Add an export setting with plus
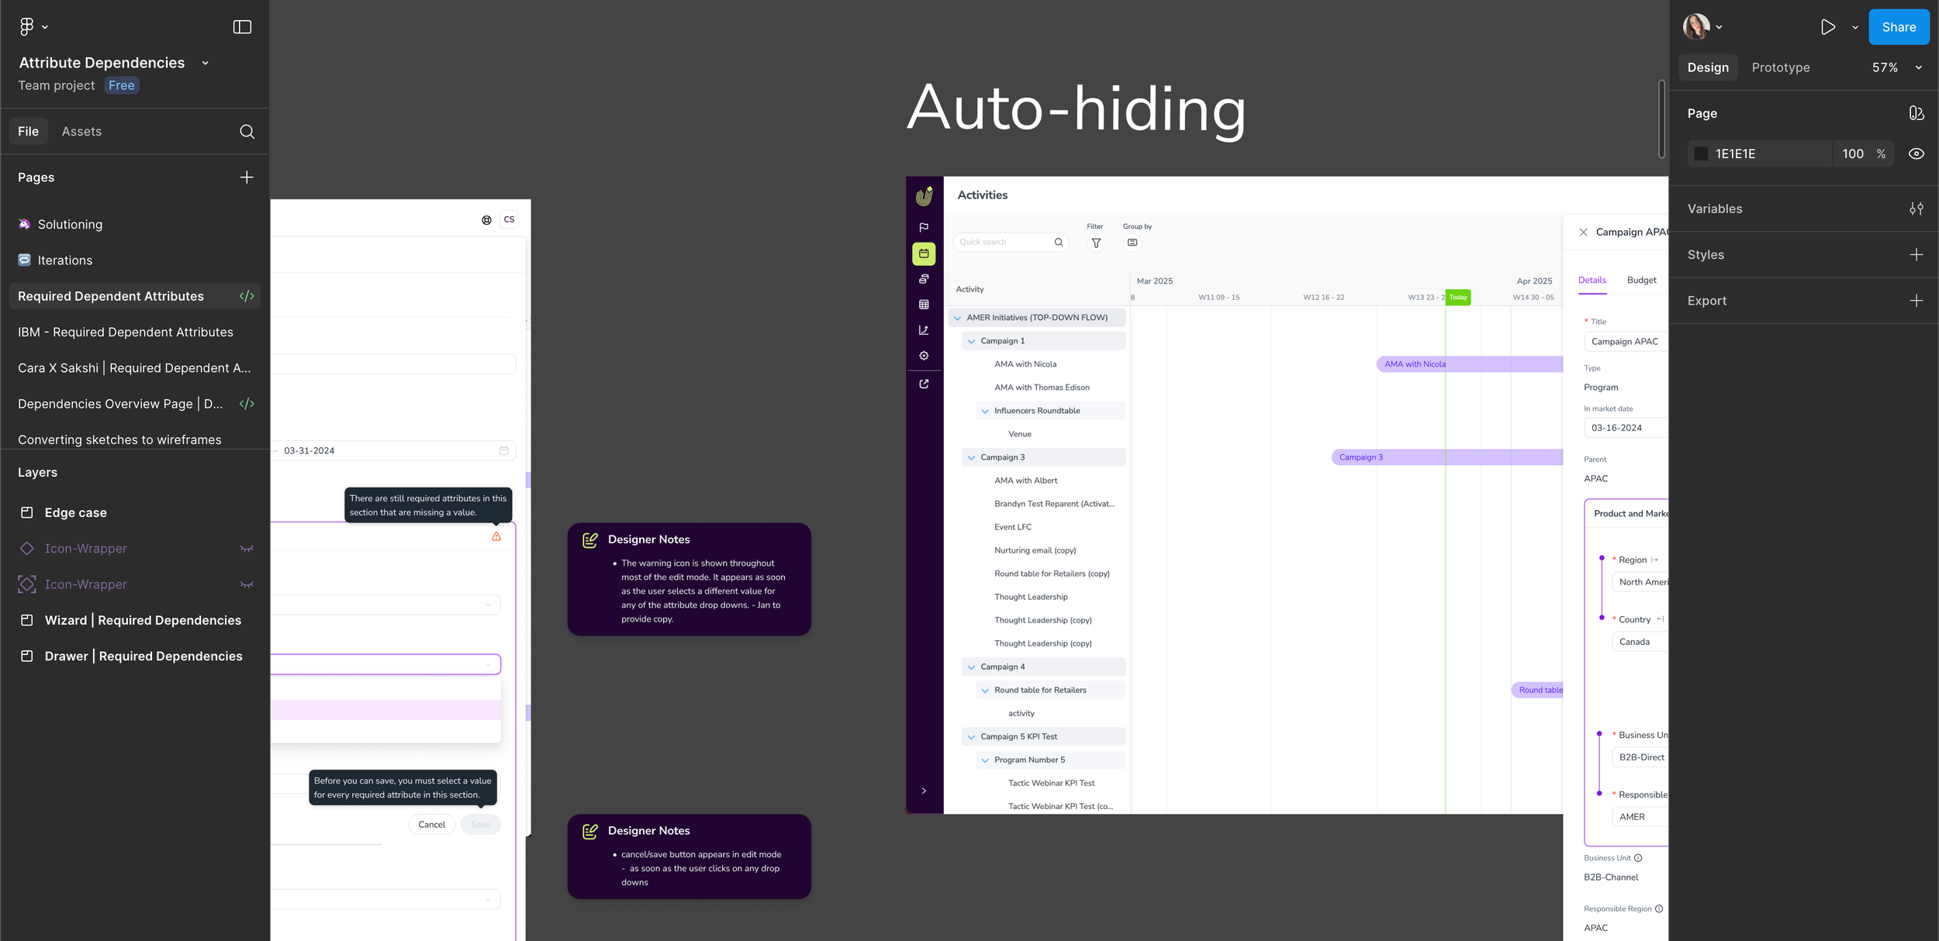 point(1916,301)
